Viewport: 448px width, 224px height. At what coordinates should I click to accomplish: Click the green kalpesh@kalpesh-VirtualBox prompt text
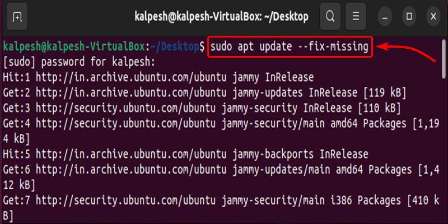click(74, 47)
